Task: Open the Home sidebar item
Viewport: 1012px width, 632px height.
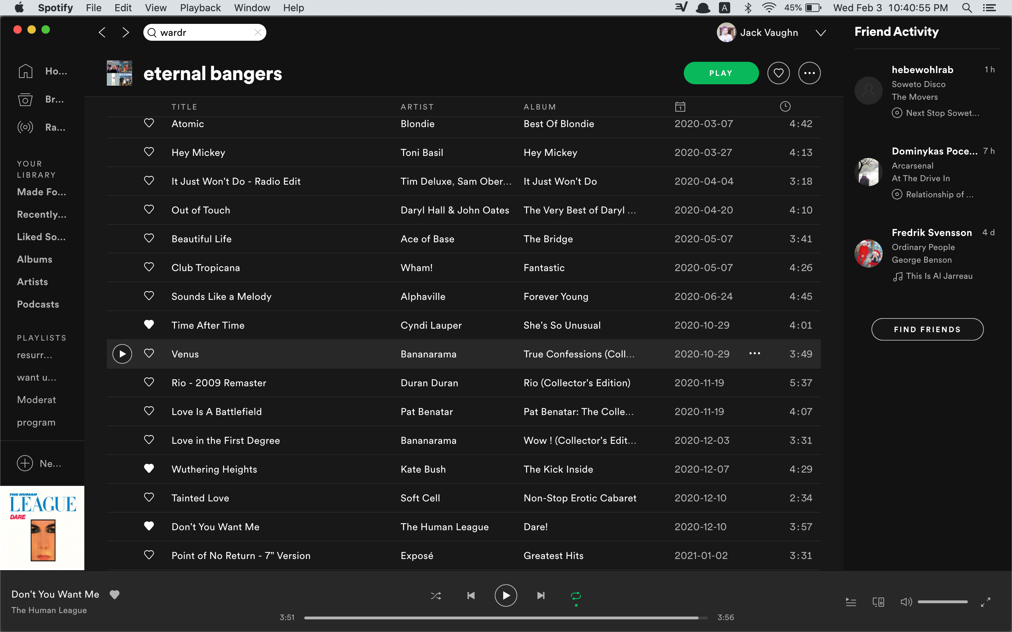Action: pyautogui.click(x=42, y=71)
